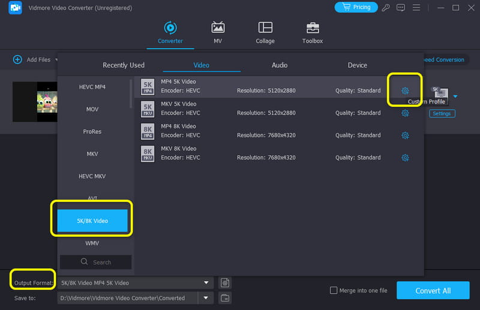Image resolution: width=480 pixels, height=310 pixels.
Task: Open profile settings for MP4 8K Video
Action: click(405, 136)
